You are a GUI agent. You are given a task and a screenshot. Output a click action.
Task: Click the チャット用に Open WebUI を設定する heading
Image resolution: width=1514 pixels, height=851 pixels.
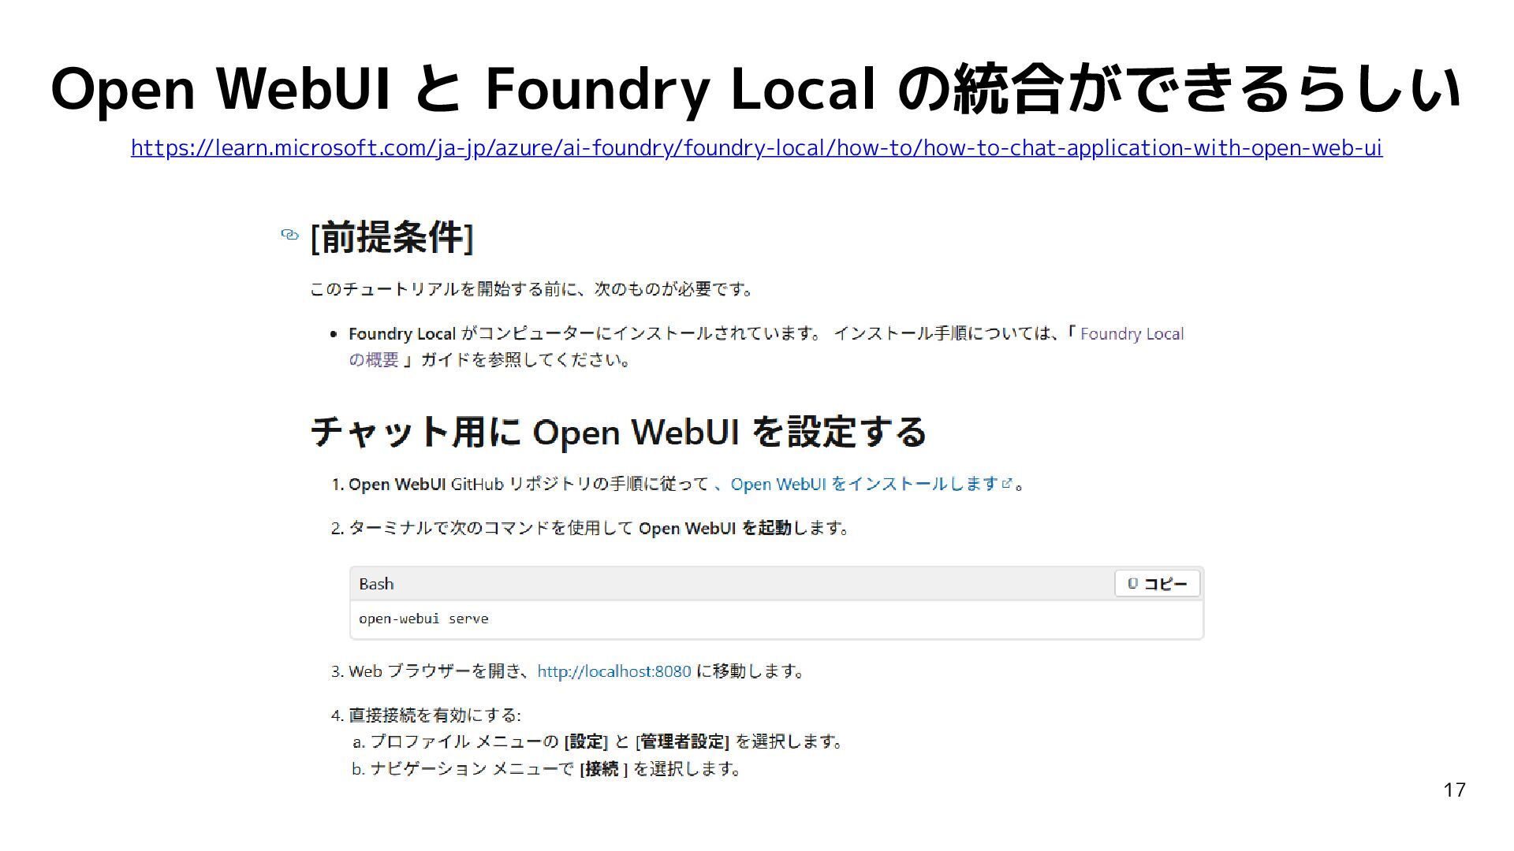(617, 432)
